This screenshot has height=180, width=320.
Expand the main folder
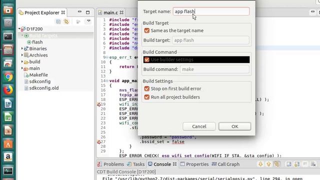22,68
